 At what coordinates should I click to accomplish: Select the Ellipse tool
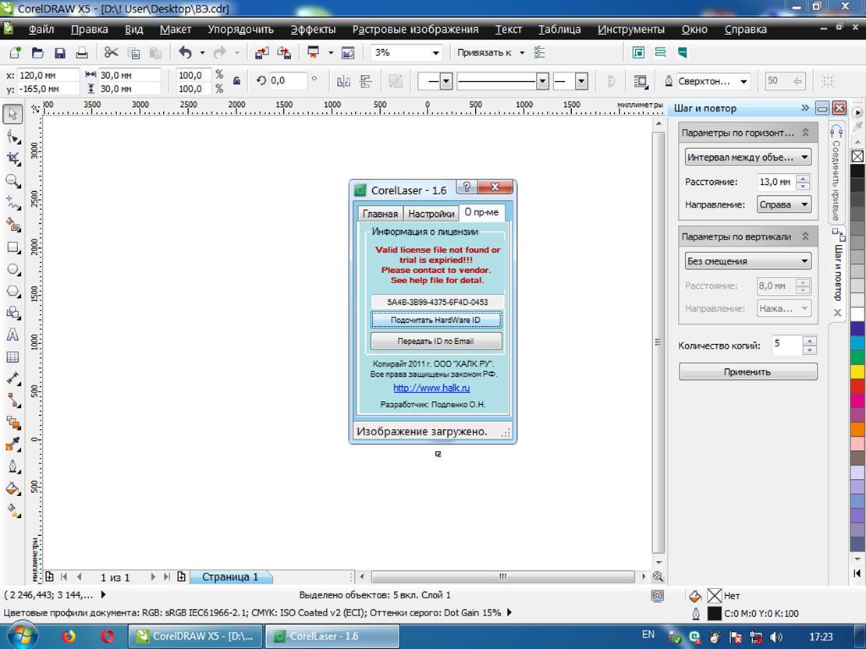[x=12, y=269]
